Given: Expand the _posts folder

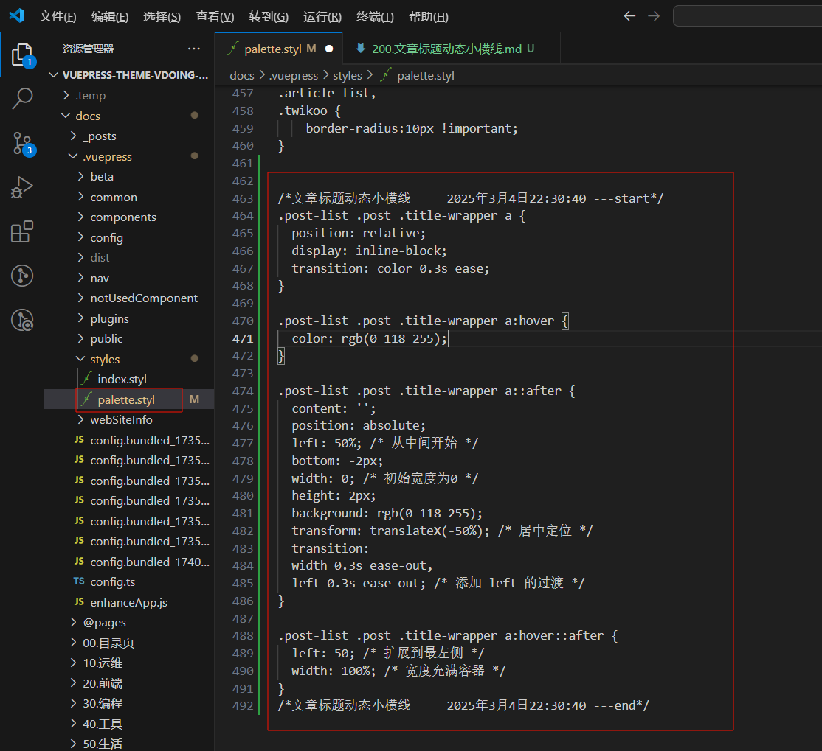Looking at the screenshot, I should coord(129,136).
